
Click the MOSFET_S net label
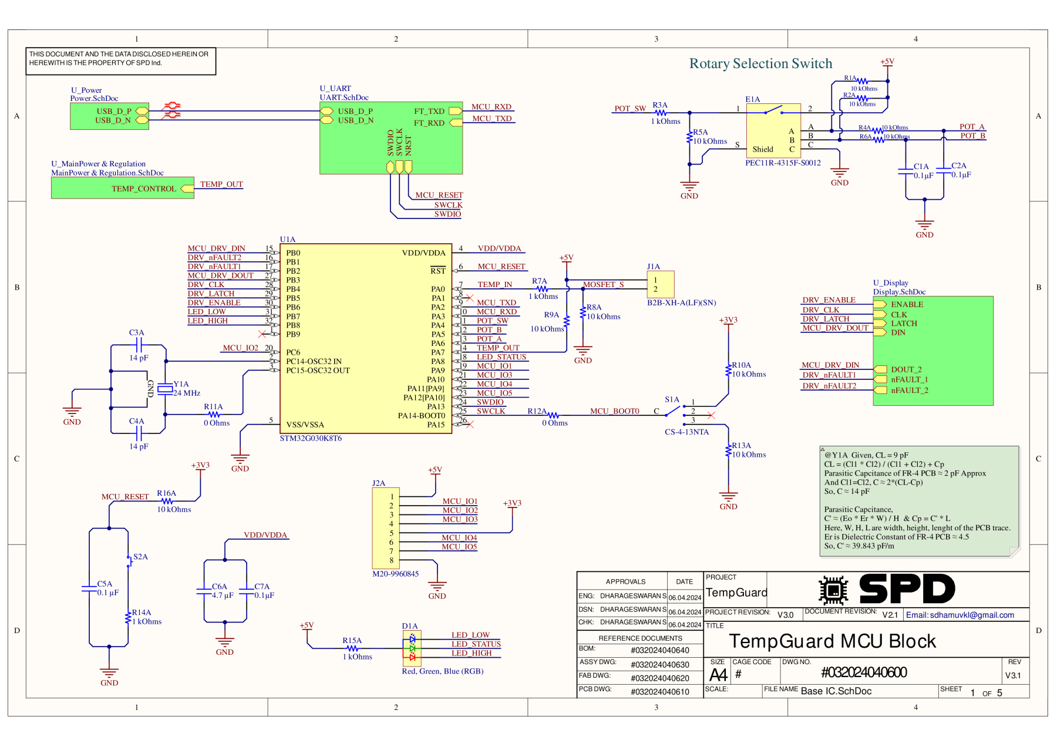(x=603, y=285)
